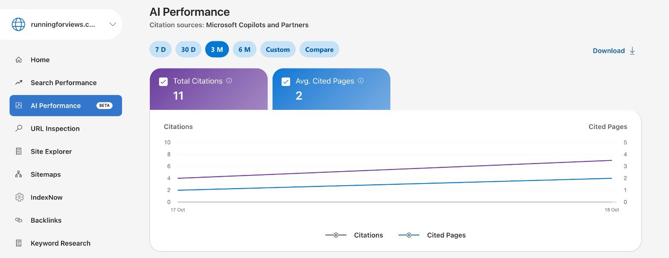Choose the Custom date range
669x258 pixels.
click(x=278, y=49)
